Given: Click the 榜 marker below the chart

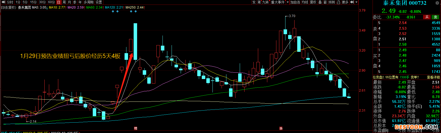Looking at the screenshot, I should tap(136, 128).
